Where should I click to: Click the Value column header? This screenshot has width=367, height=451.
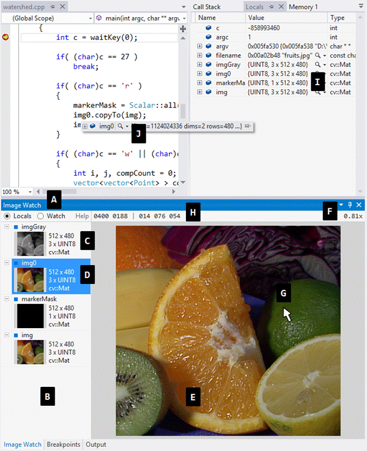286,18
